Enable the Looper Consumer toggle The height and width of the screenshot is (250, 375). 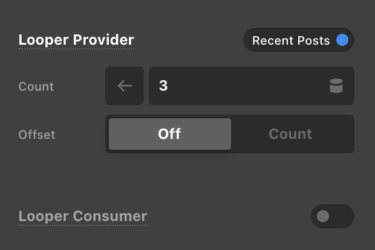click(x=332, y=216)
